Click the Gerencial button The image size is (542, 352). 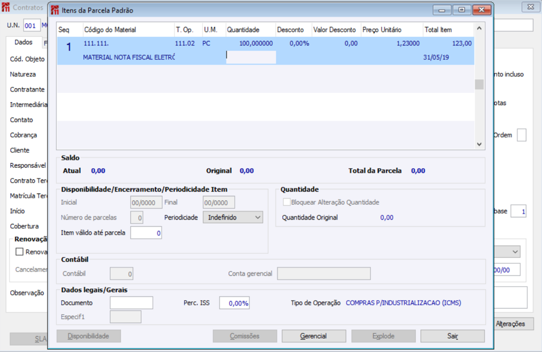click(313, 336)
